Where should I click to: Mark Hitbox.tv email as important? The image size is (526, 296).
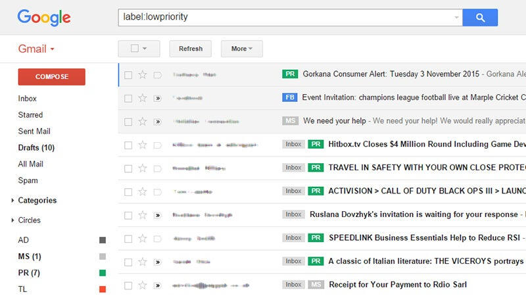[158, 145]
